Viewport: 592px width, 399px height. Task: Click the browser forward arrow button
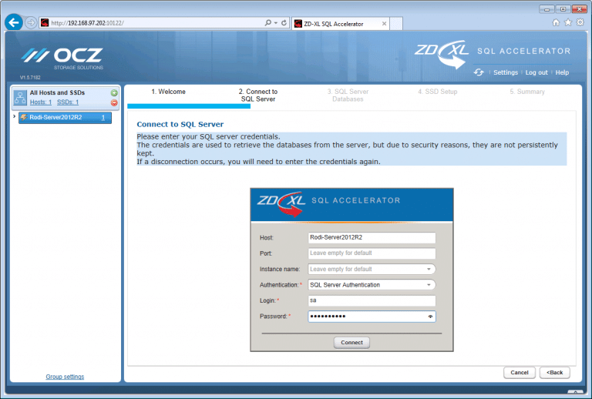coord(31,23)
